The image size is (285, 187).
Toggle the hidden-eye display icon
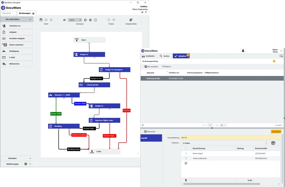[x=64, y=20]
